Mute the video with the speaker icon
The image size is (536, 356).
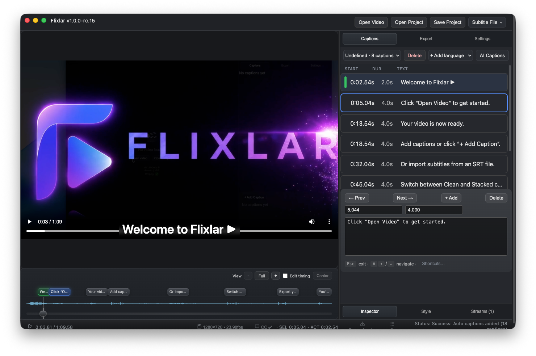[x=311, y=222]
